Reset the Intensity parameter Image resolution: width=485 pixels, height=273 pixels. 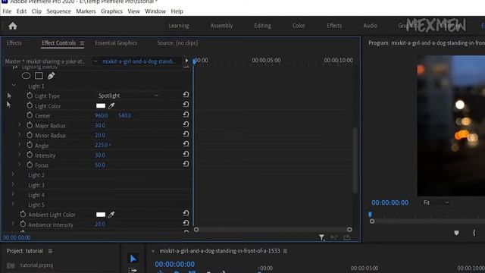coord(186,154)
